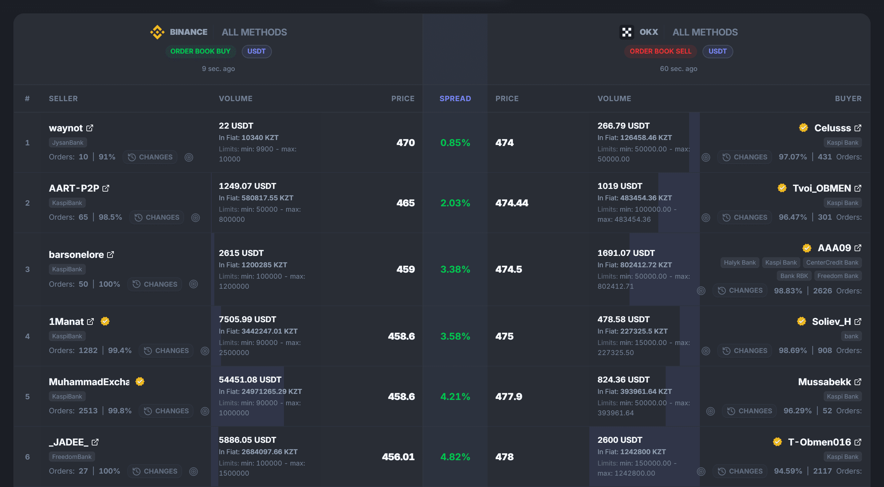Click the 4.82% spread value
The width and height of the screenshot is (884, 487).
pyautogui.click(x=455, y=457)
